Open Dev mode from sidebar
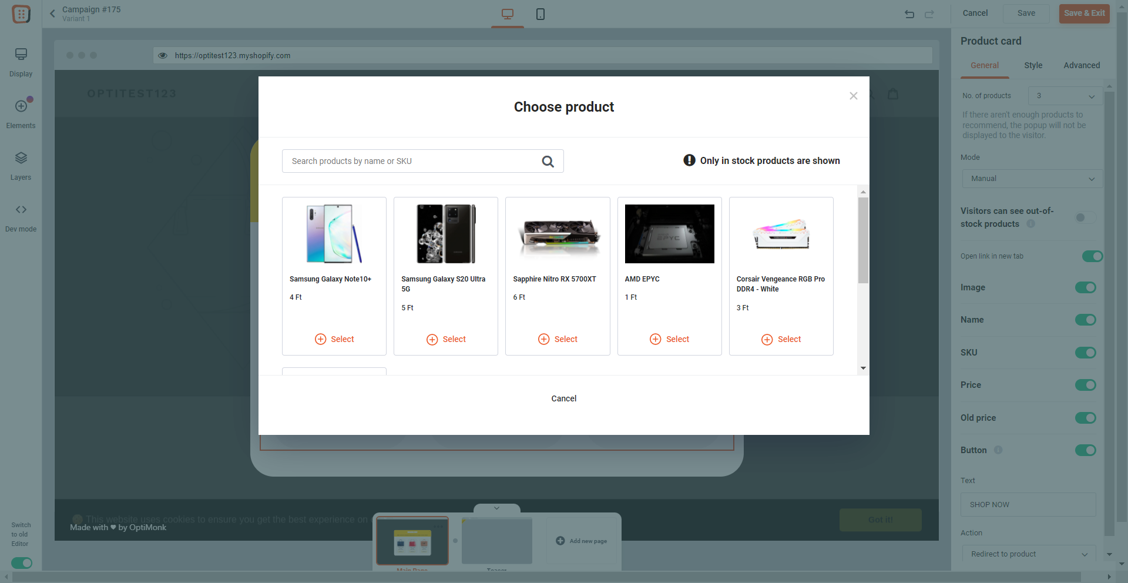The height and width of the screenshot is (583, 1128). click(21, 217)
